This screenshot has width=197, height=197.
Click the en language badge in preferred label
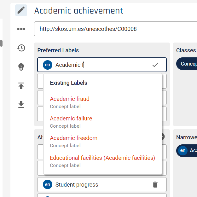(48, 65)
